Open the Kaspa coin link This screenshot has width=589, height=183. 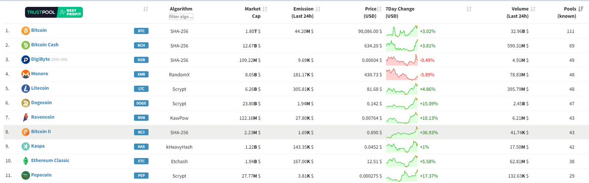[38, 146]
